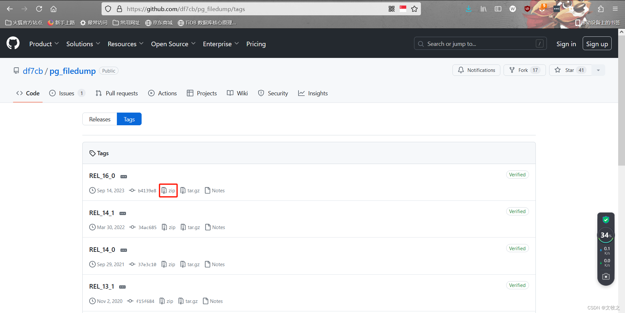Expand the Resources dropdown menu
The image size is (625, 313).
point(126,44)
